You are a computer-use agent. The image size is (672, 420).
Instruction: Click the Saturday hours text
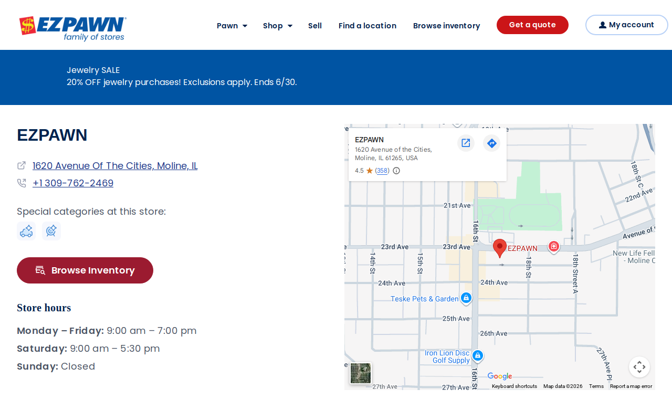pyautogui.click(x=88, y=349)
